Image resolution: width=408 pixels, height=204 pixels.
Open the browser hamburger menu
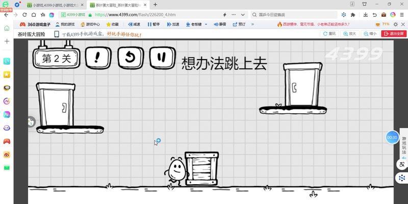pyautogui.click(x=402, y=15)
